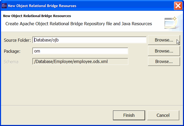Screen dimensions: 184x126
Task: Click the 'Package:' label
Action: (x=12, y=51)
